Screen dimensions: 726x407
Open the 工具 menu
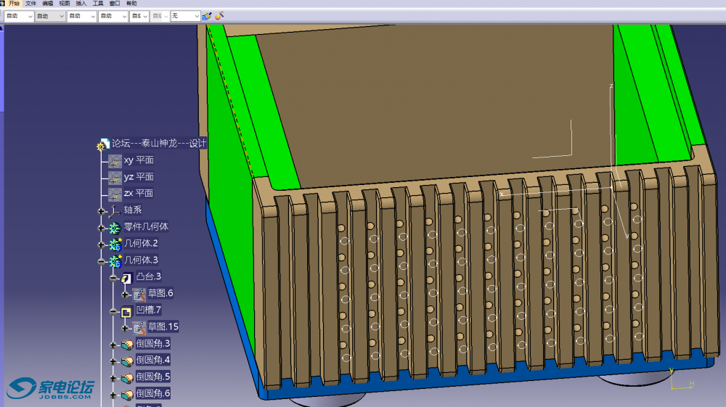coord(98,4)
